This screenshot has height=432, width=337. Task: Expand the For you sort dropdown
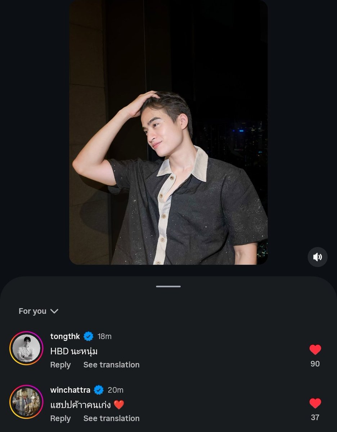(x=39, y=311)
